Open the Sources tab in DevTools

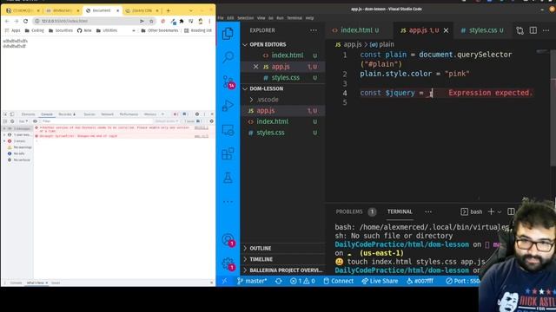point(89,114)
